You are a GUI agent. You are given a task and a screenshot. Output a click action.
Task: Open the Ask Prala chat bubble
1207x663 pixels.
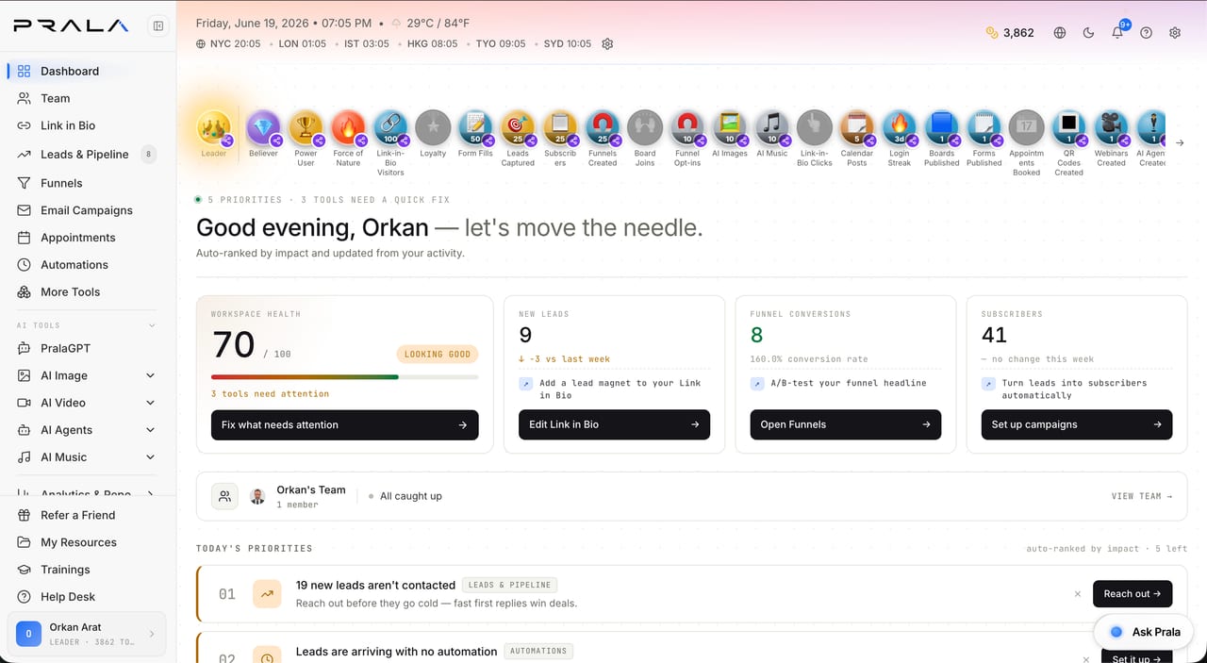pyautogui.click(x=1144, y=632)
